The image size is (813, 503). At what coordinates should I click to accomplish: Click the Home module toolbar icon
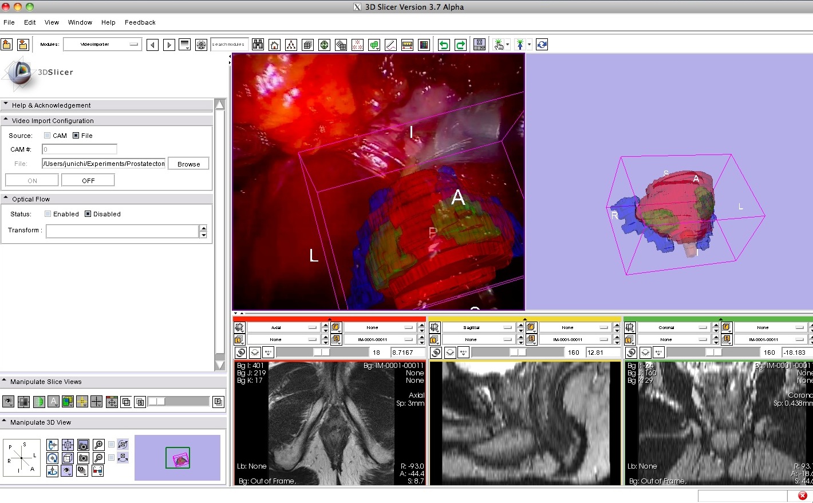(275, 45)
